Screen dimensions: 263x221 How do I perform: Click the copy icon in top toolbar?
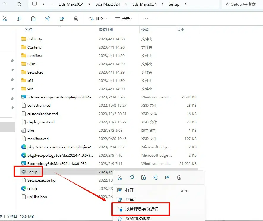pyautogui.click(x=19, y=19)
